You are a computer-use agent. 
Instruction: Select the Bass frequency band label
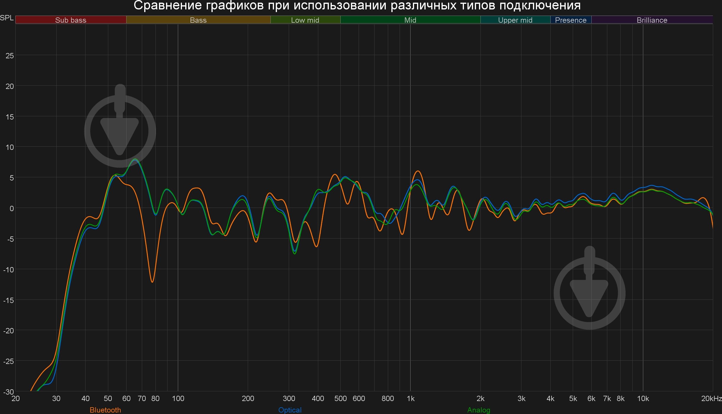[x=198, y=20]
